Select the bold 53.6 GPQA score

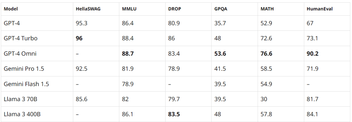point(220,53)
